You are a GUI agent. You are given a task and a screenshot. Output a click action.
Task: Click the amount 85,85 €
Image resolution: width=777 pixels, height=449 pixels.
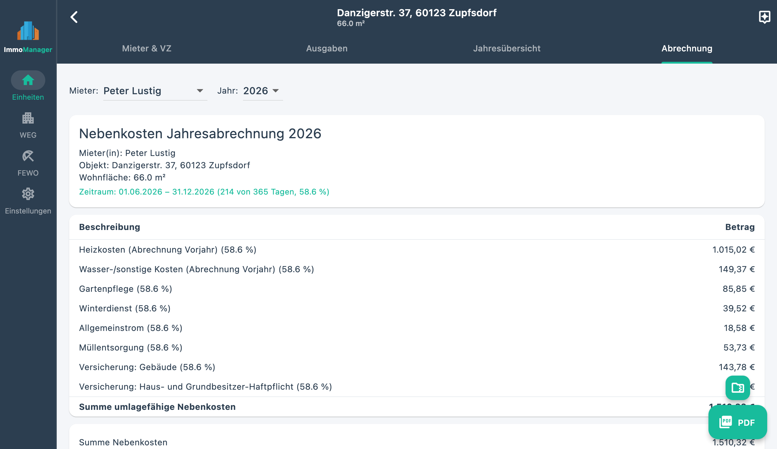coord(739,289)
